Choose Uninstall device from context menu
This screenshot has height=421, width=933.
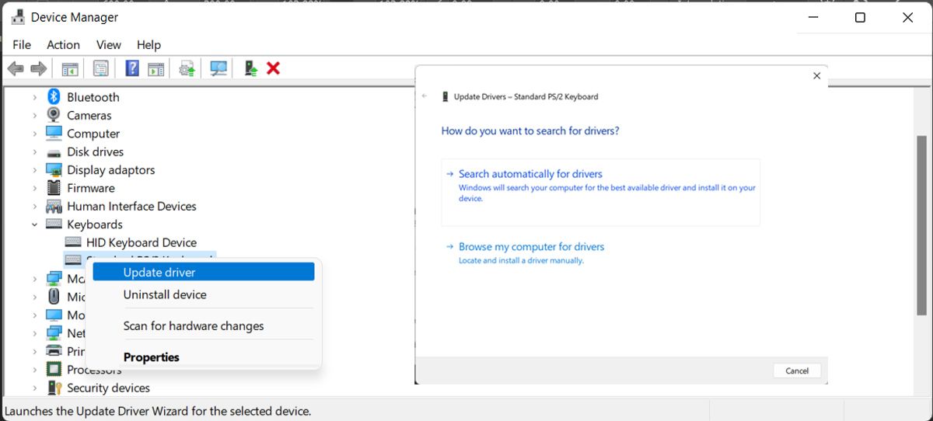[x=165, y=295]
